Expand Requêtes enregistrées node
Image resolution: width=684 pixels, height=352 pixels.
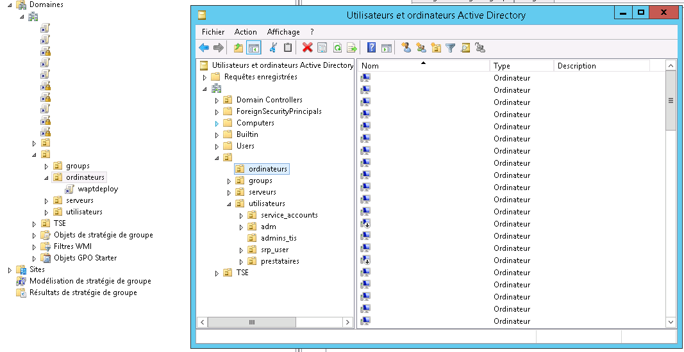point(204,77)
